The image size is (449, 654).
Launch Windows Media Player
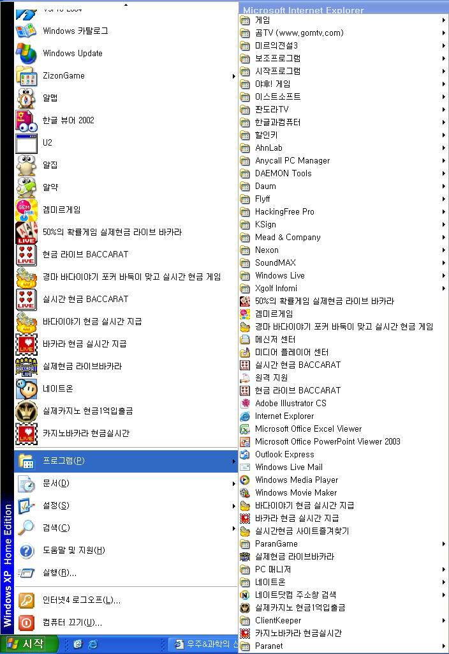(343, 480)
